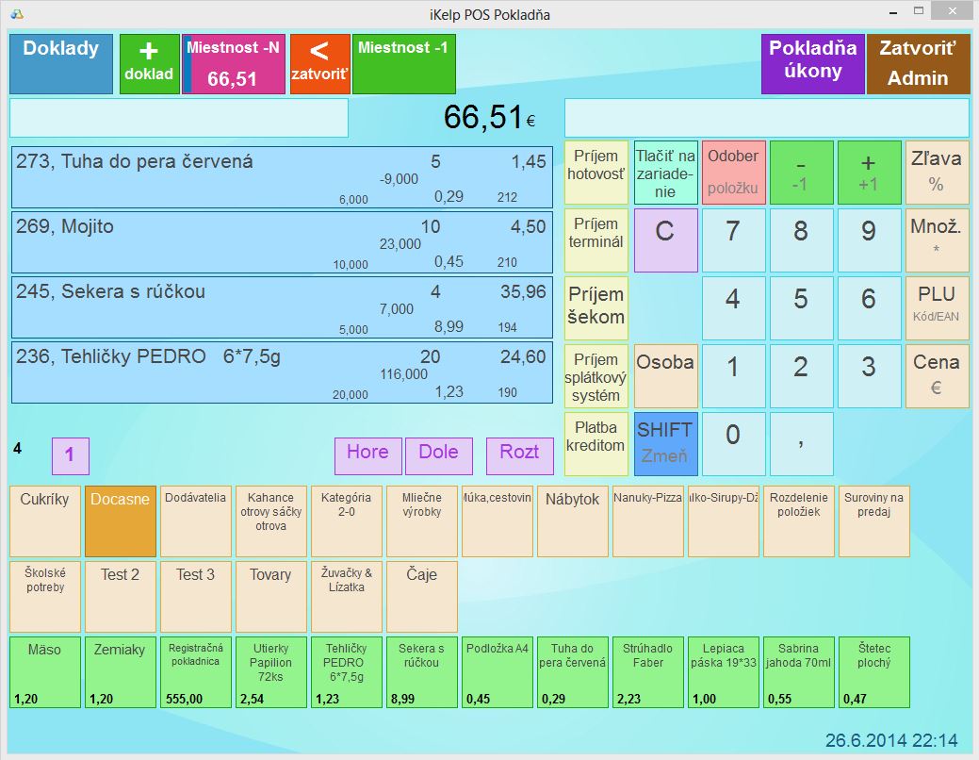The image size is (979, 760).
Task: Click the Množ. multiply quantity button
Action: pyautogui.click(x=936, y=240)
